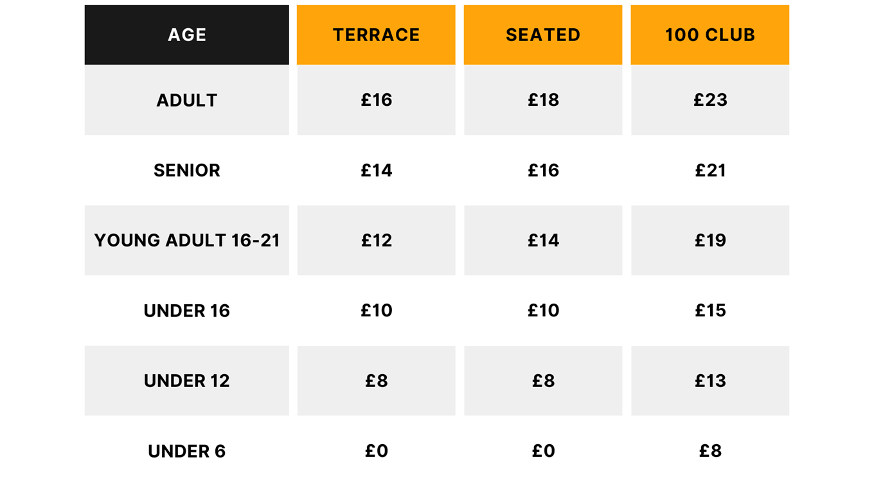Screen dimensions: 874x491
Task: Click the Young Adult Terrace £12 price
Action: [x=376, y=240]
